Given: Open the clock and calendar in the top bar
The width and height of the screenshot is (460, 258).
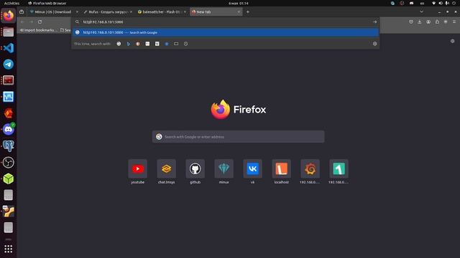Looking at the screenshot, I should [239, 3].
